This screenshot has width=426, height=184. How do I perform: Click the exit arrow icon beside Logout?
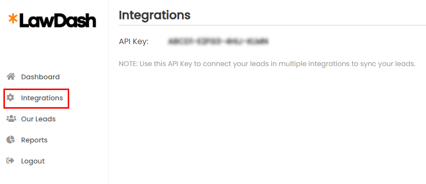point(10,161)
